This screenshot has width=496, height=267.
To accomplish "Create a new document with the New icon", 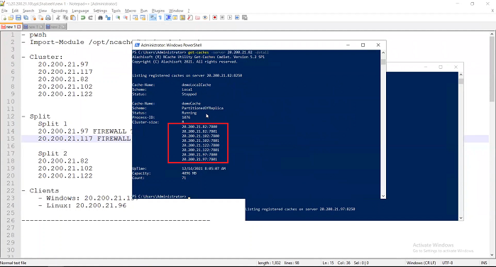I will pos(4,18).
